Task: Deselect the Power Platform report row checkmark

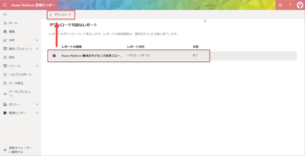Action: click(54, 56)
